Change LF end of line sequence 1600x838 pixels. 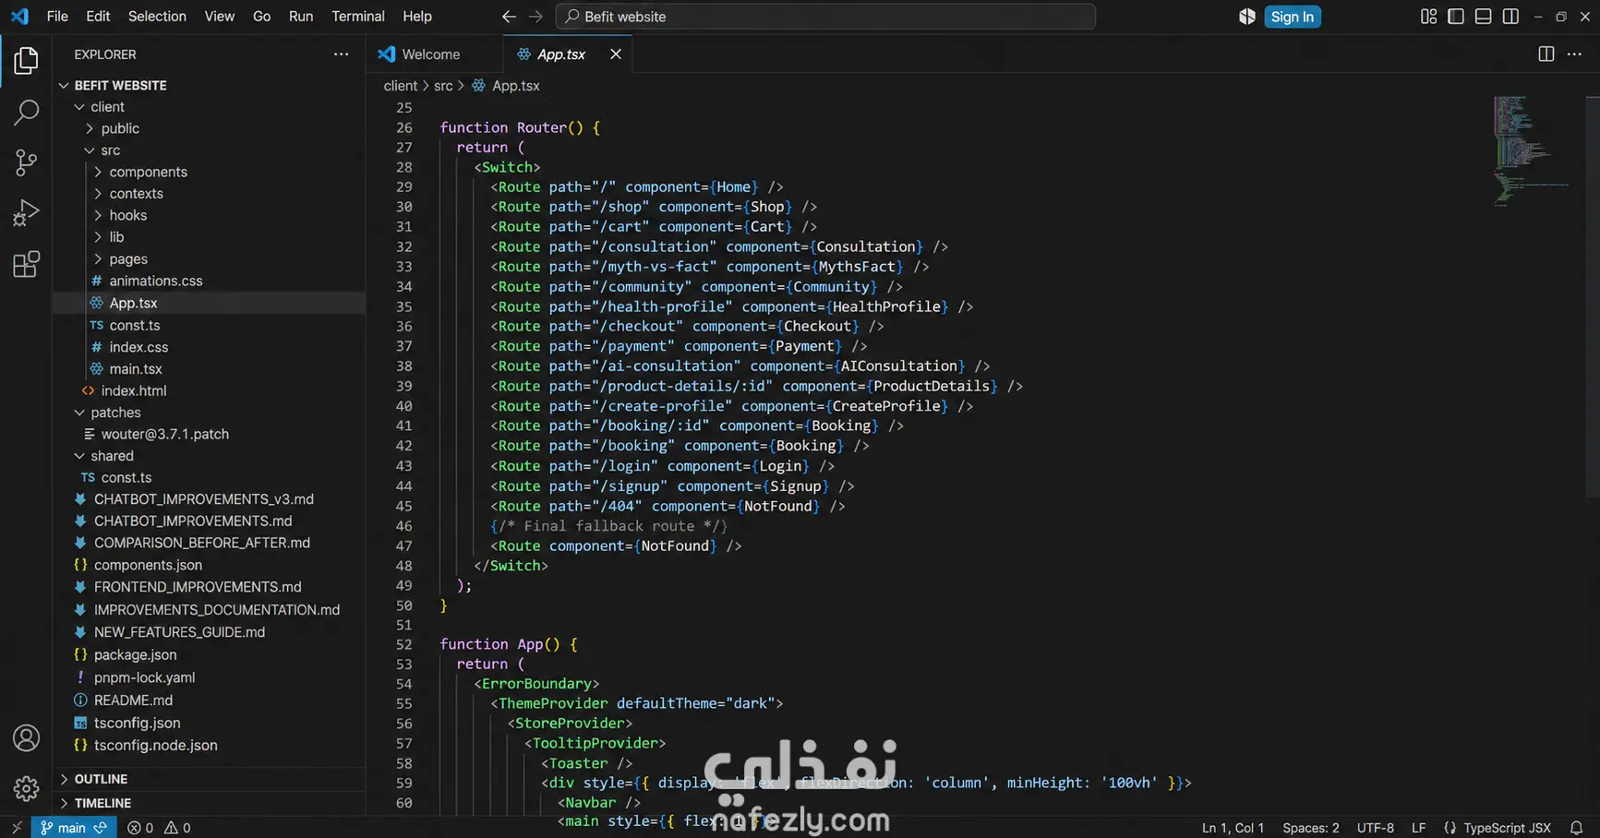tap(1419, 828)
